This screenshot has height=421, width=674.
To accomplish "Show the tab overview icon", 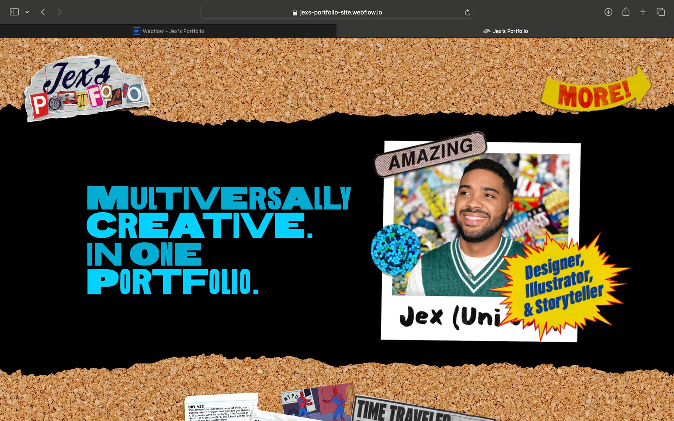I will pos(660,12).
